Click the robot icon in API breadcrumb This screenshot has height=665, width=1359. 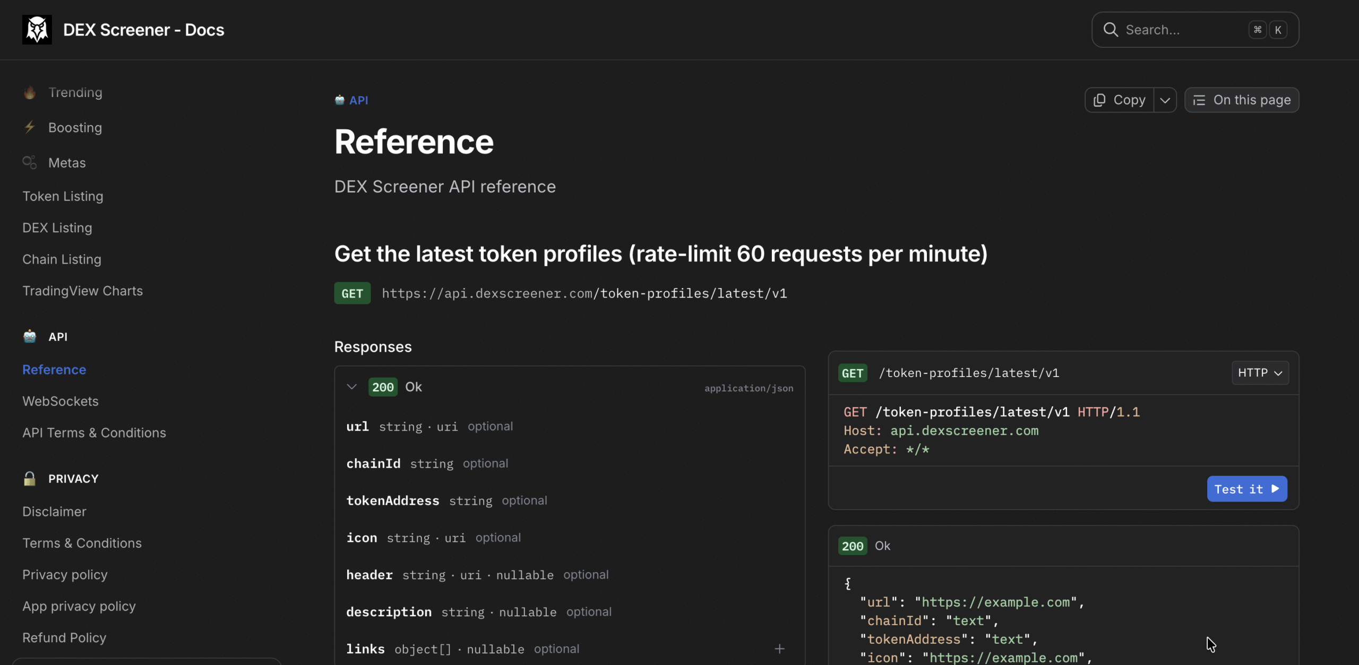(x=340, y=100)
